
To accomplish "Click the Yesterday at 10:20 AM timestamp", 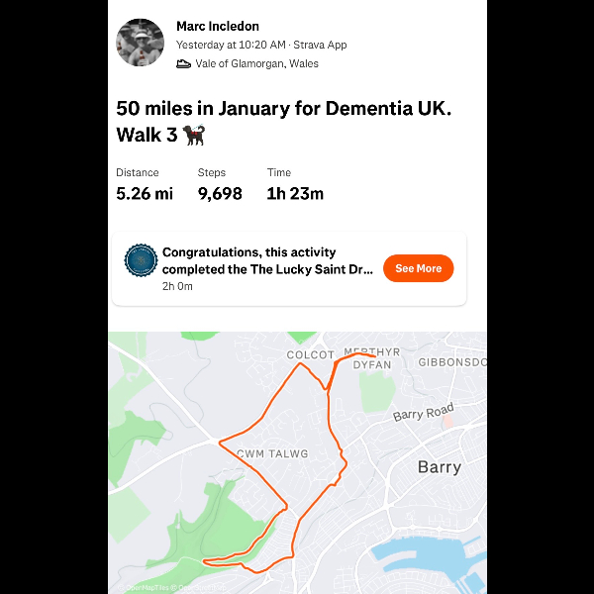I will pyautogui.click(x=231, y=45).
